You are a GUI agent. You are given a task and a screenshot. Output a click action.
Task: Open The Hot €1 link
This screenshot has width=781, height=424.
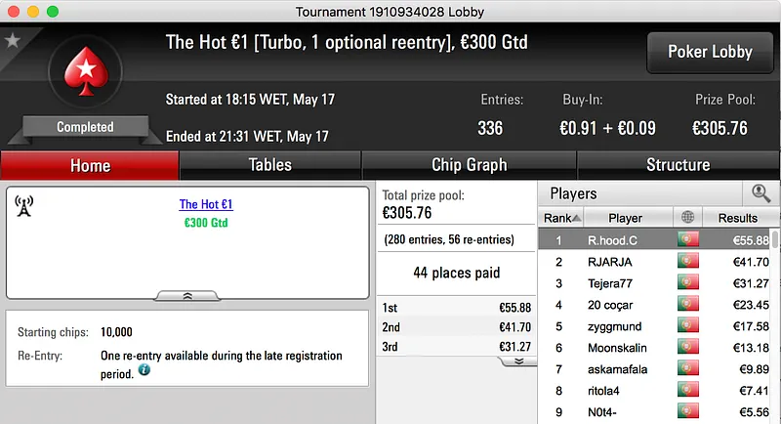pos(206,205)
